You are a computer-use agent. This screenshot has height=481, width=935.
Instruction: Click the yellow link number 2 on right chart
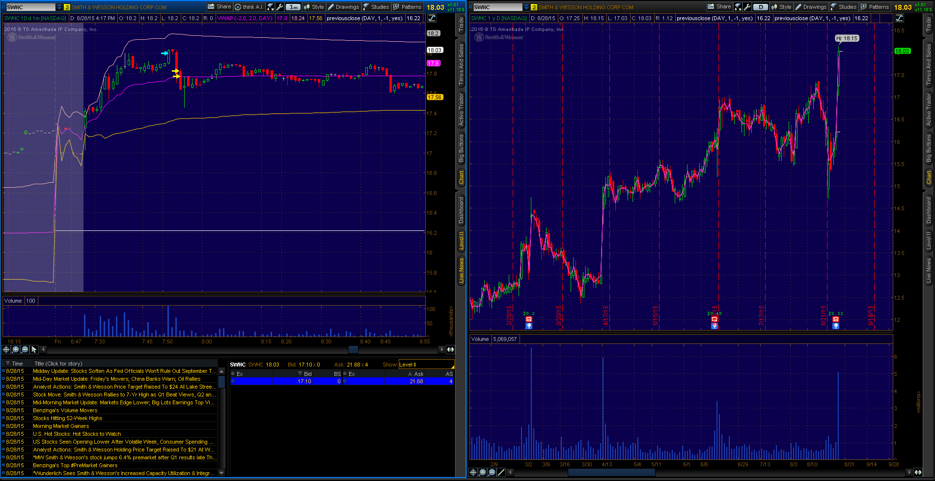pyautogui.click(x=534, y=7)
